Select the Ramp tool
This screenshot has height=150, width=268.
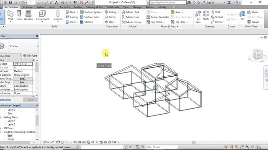coord(110,17)
